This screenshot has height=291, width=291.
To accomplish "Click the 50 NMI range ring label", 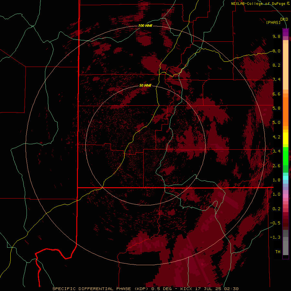I will (145, 85).
